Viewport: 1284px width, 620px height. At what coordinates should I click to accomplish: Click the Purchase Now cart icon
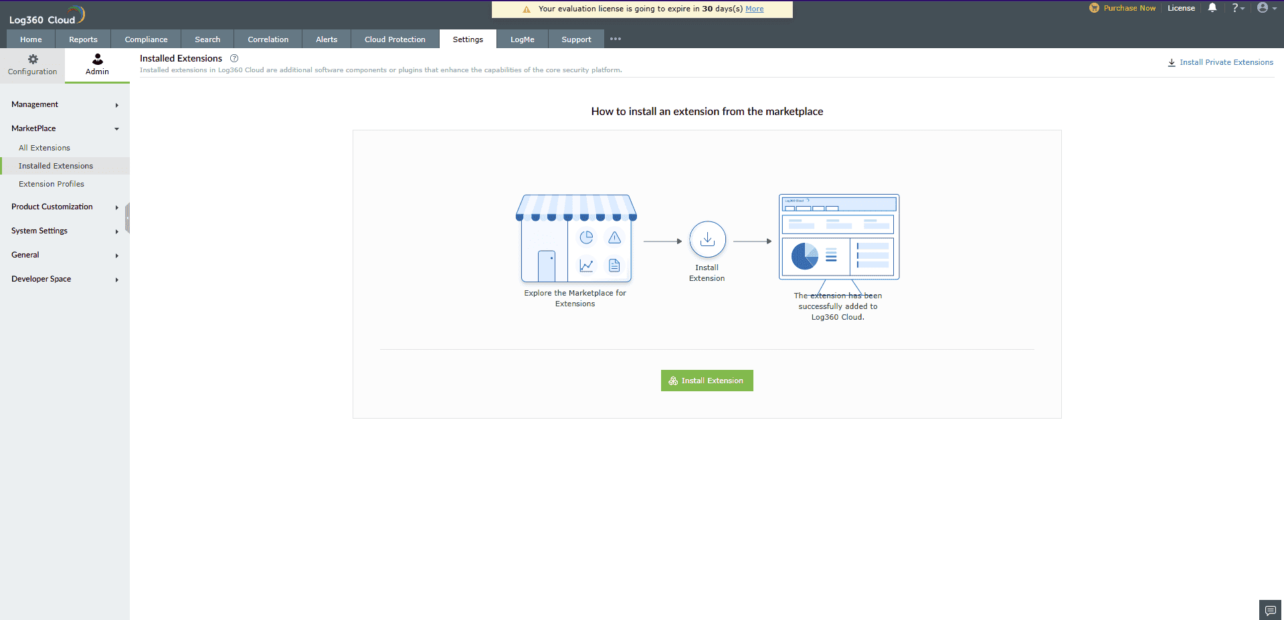pos(1094,8)
